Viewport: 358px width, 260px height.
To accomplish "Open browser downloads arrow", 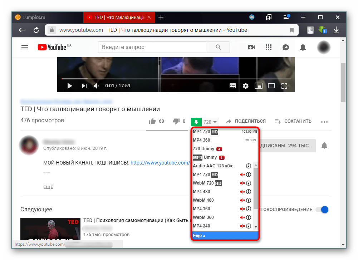I will click(336, 30).
